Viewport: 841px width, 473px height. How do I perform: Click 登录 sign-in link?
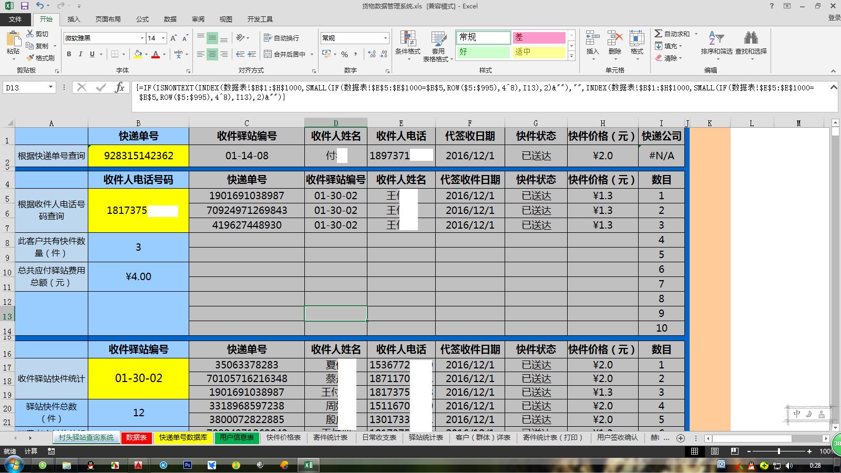[x=834, y=17]
